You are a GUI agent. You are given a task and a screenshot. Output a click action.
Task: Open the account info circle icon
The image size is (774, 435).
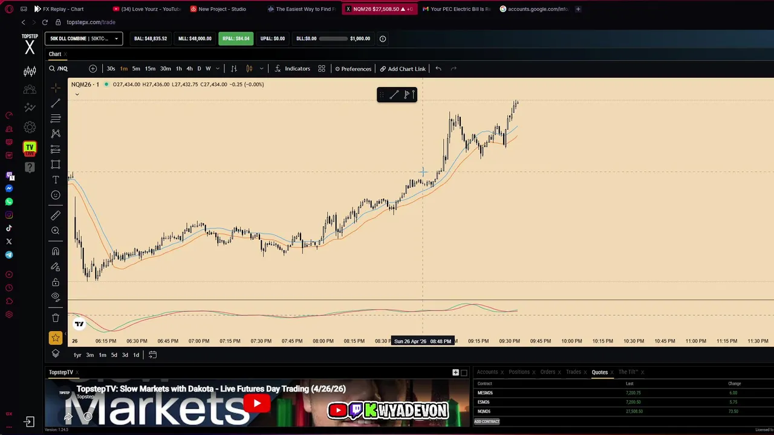(x=383, y=39)
